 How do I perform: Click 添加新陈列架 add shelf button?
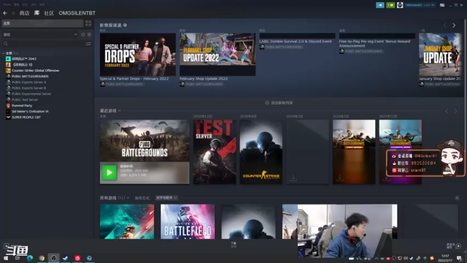click(279, 103)
